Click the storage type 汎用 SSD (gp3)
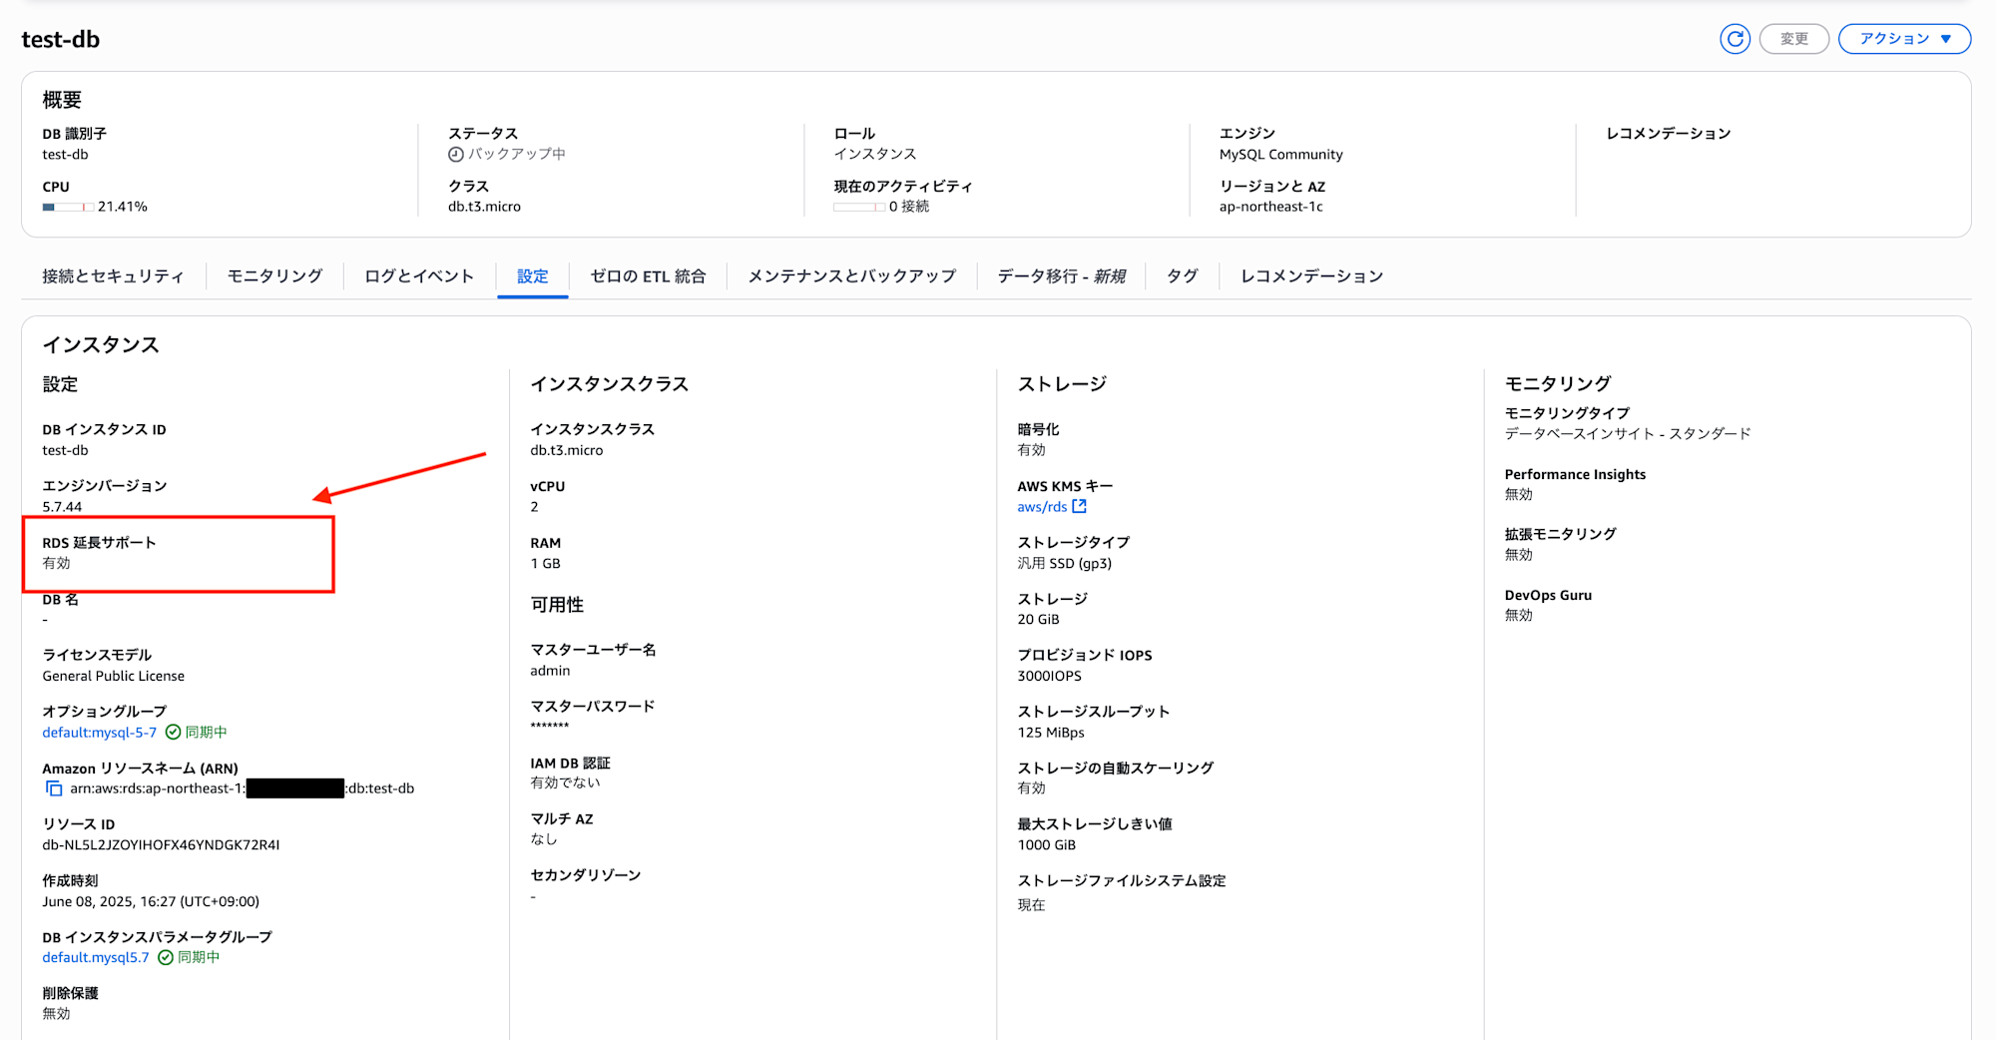The image size is (1996, 1040). point(1064,563)
